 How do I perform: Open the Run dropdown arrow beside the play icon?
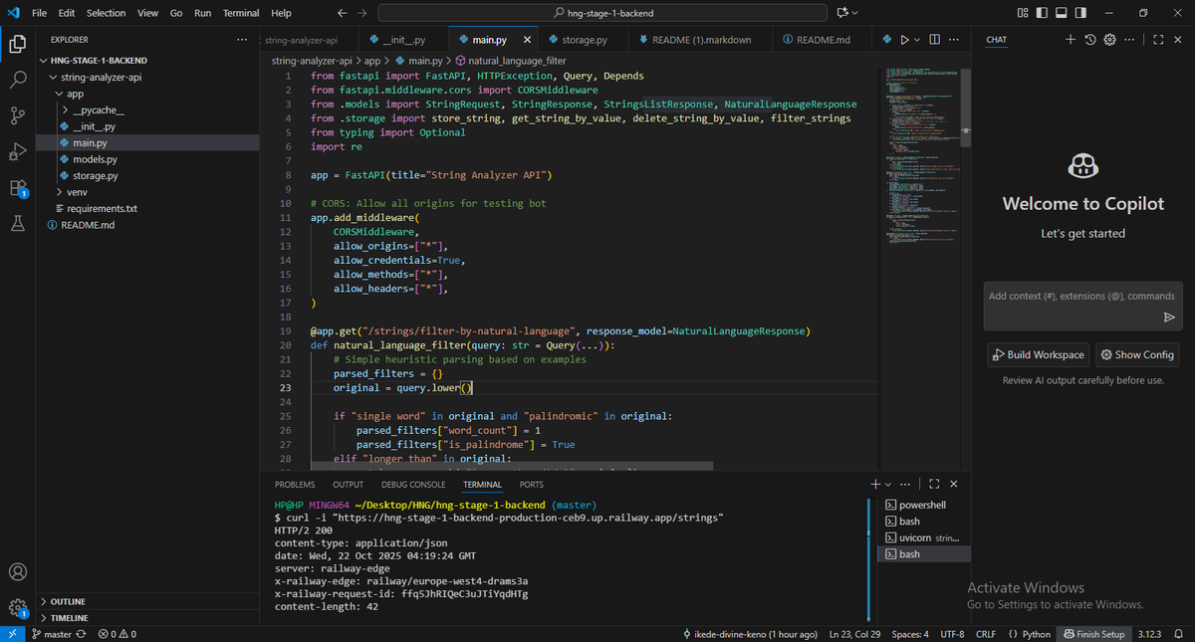[917, 40]
